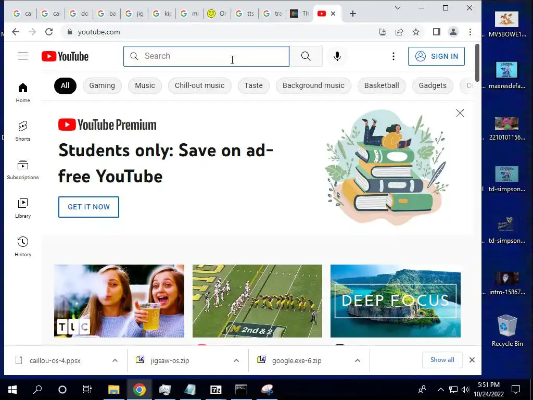Click the page vertical scrollbar
This screenshot has height=400, width=533.
pyautogui.click(x=477, y=63)
